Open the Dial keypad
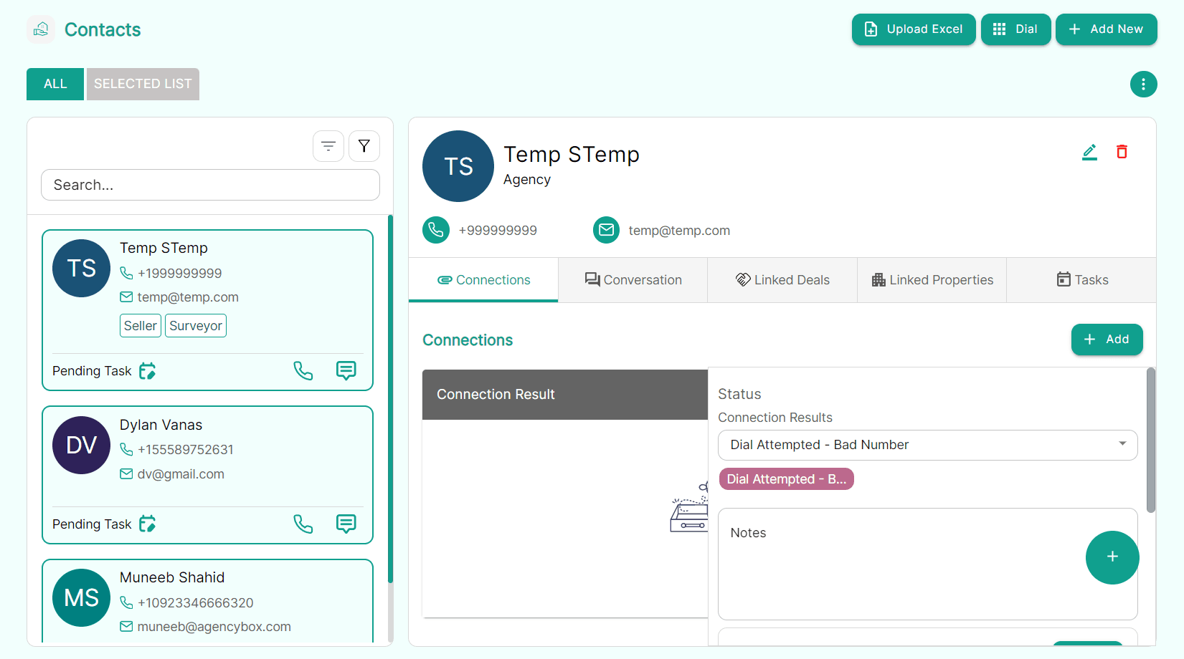1184x659 pixels. click(x=1015, y=29)
